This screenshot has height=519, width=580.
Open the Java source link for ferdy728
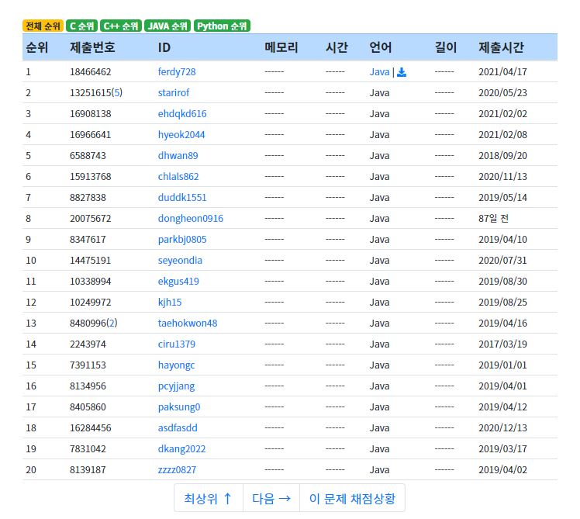(x=379, y=72)
